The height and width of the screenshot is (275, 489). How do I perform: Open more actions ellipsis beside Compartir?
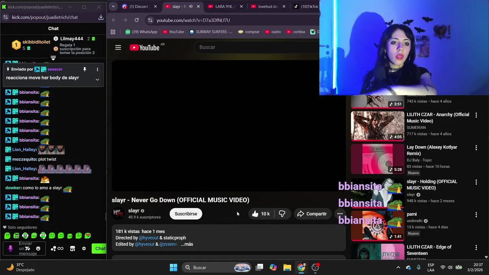340,214
